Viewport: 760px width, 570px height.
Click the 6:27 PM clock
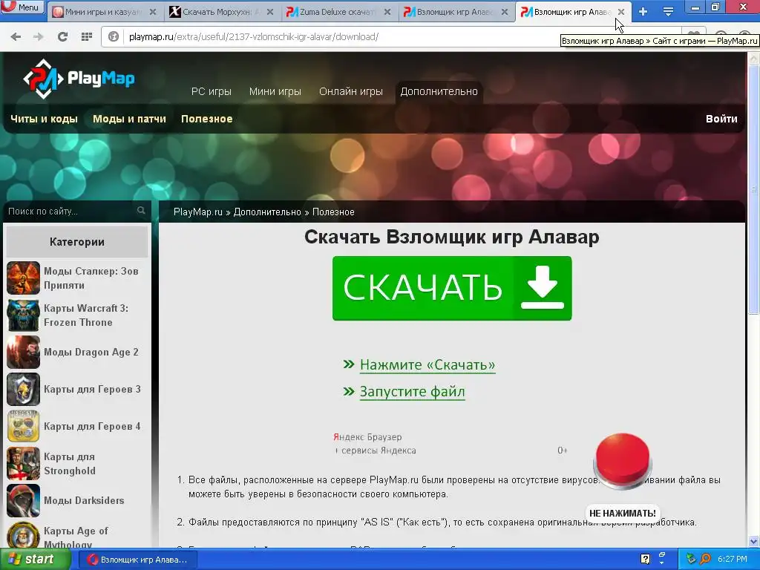[x=733, y=560]
